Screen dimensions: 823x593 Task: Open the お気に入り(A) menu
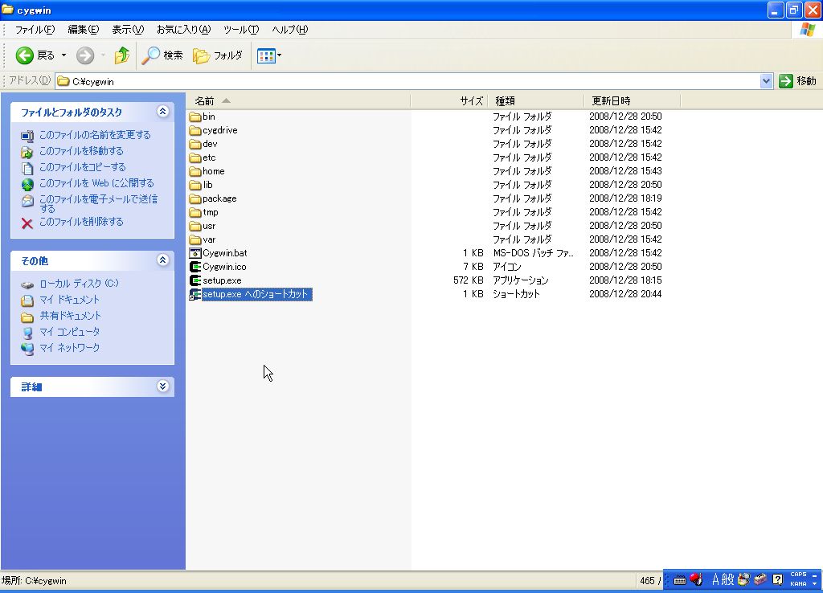184,30
